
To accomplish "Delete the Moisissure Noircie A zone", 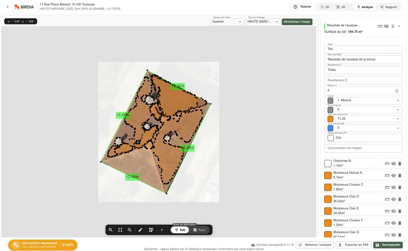I will coord(400,176).
